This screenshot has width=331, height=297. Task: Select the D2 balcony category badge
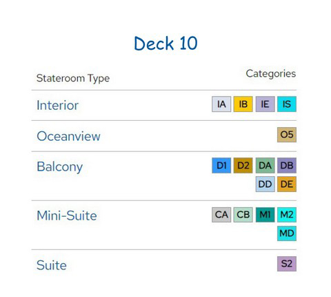pos(243,165)
